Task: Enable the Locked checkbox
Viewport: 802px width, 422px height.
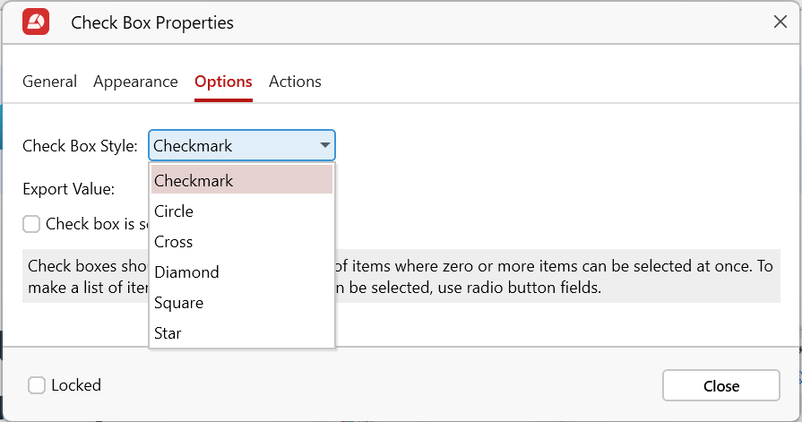Action: [37, 385]
